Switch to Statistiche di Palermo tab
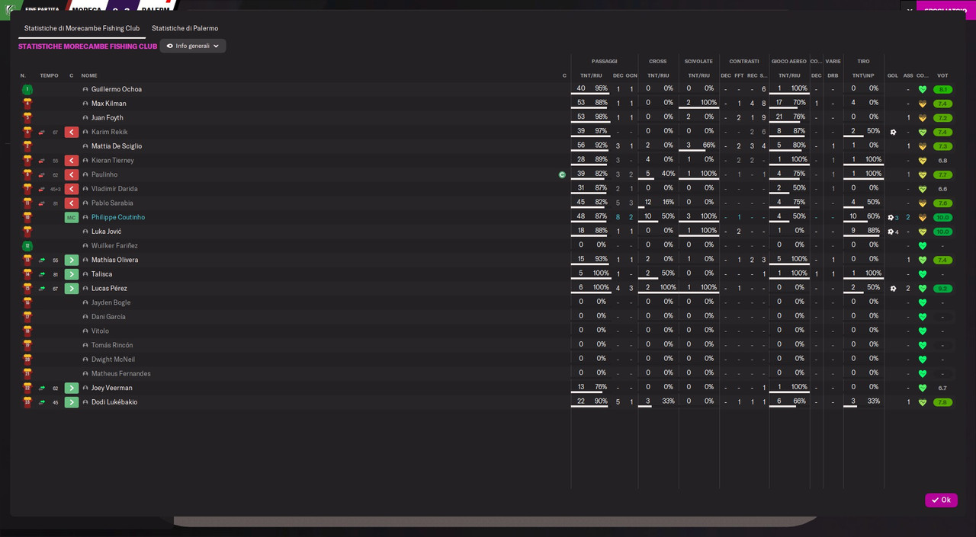 185,28
